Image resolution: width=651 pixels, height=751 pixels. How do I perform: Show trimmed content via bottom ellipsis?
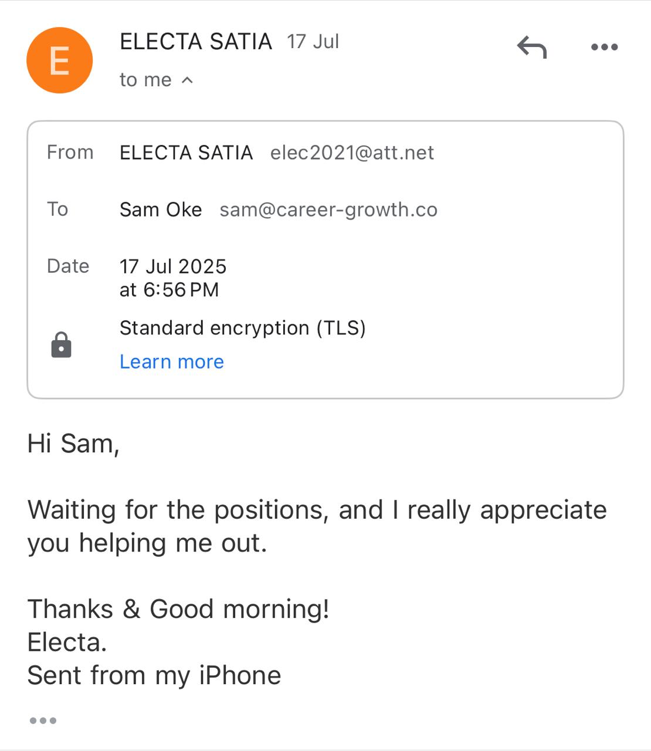point(43,720)
